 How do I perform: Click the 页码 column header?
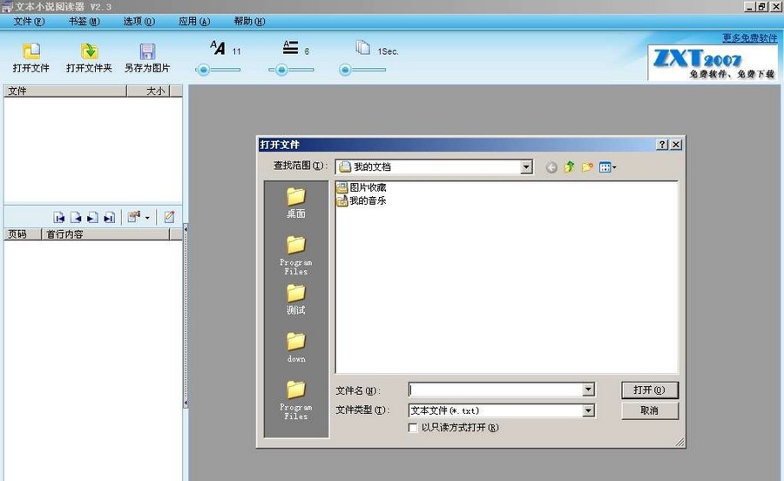click(x=23, y=234)
